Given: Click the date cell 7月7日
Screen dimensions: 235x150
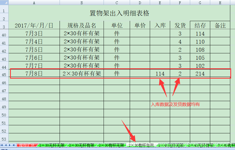Looking at the screenshot, I should (x=34, y=65).
